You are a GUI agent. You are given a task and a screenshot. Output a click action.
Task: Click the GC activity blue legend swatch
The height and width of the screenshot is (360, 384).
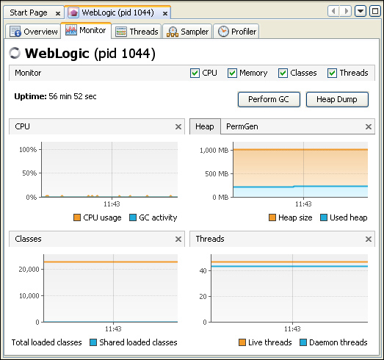(133, 217)
